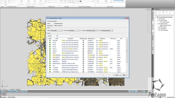Click definition type icon in IRE-BG row
Viewport: 175px width, 98px height.
(x=83, y=53)
